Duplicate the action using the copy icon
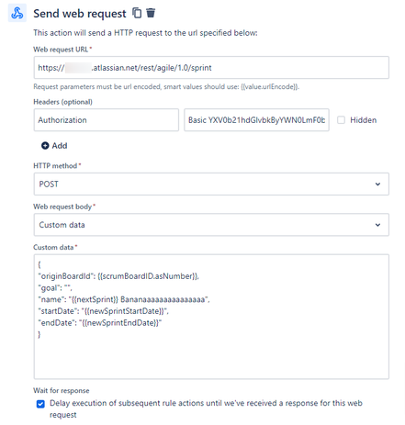Viewport: 405px width, 425px height. [x=137, y=13]
